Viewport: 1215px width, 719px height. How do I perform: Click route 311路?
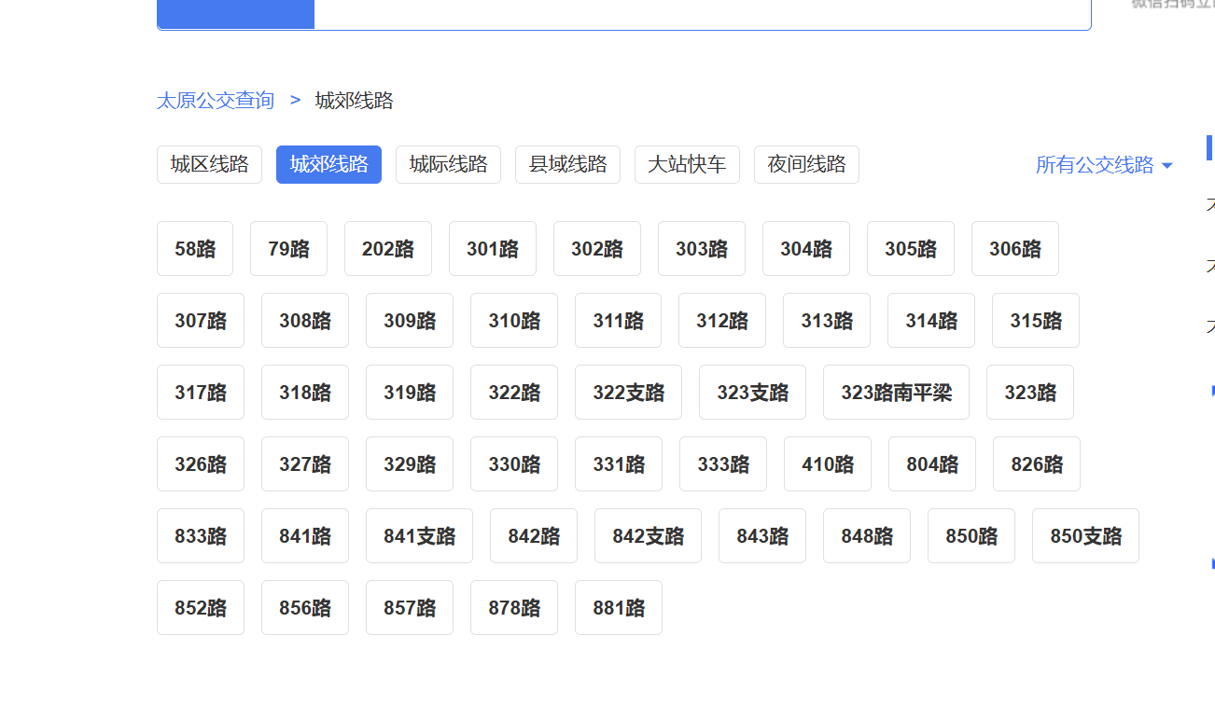(618, 321)
